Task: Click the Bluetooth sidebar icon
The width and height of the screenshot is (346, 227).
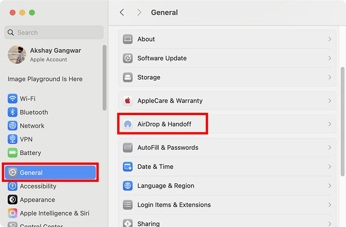Action: tap(12, 112)
